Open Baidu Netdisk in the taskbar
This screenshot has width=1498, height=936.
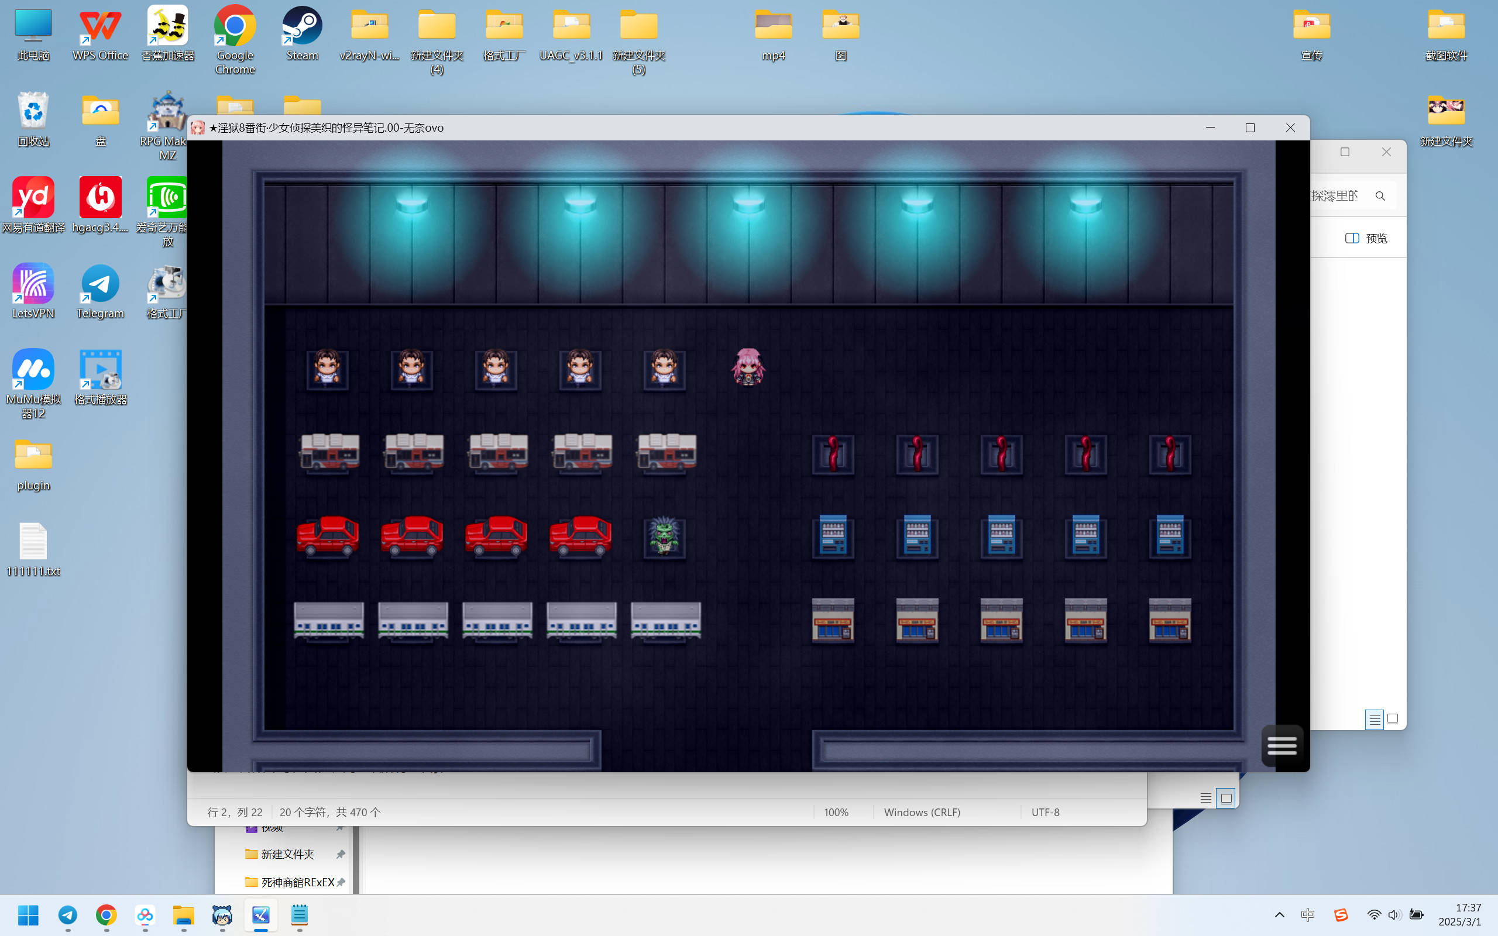(145, 915)
